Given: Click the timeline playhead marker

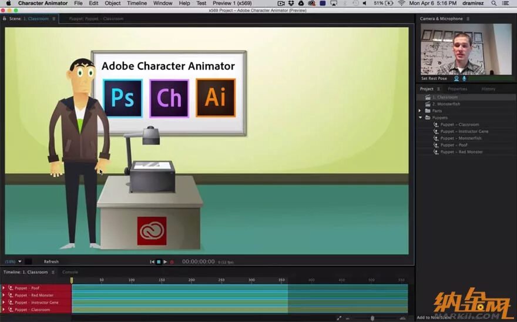Looking at the screenshot, I should (72, 280).
